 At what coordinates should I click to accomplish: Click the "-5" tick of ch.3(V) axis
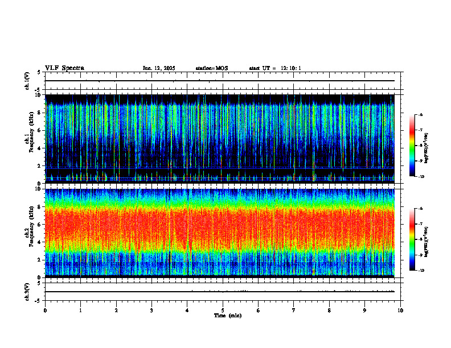(x=38, y=301)
